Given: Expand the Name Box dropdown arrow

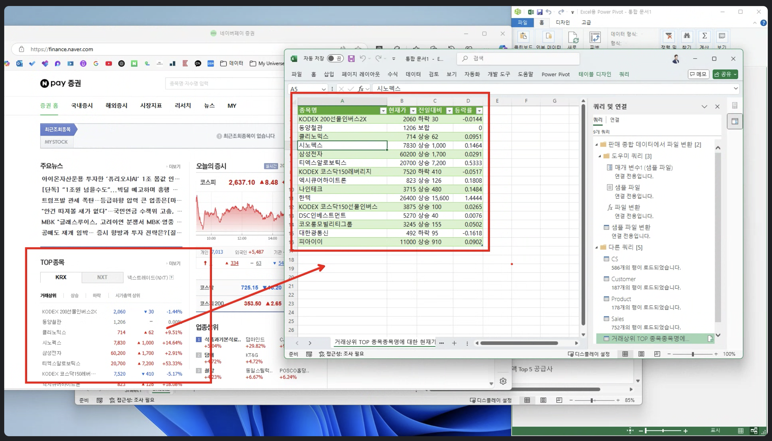Looking at the screenshot, I should click(x=324, y=89).
